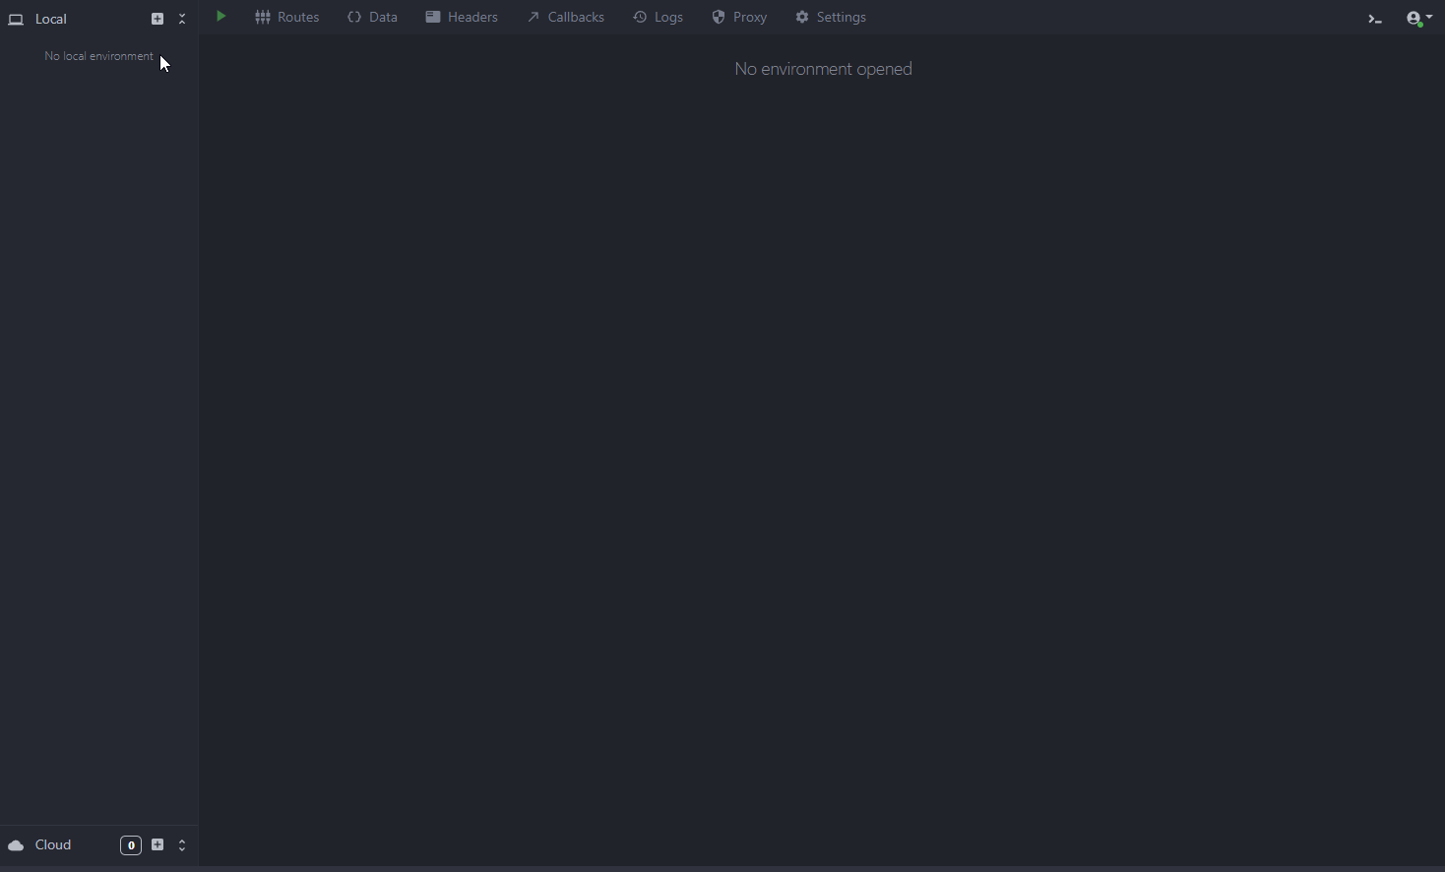The width and height of the screenshot is (1445, 872).
Task: Open environment Settings with the gear tab
Action: [832, 18]
